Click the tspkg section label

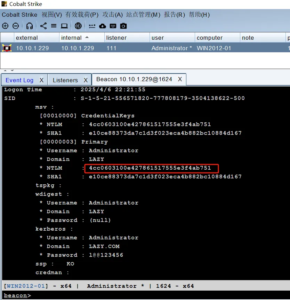point(48,185)
